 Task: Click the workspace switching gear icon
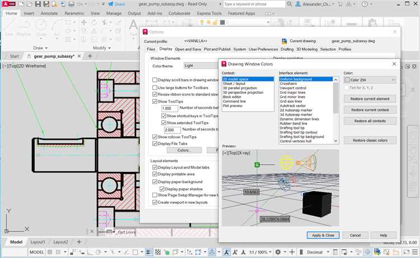click(278, 252)
